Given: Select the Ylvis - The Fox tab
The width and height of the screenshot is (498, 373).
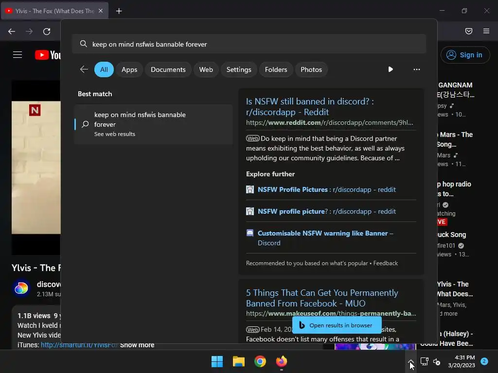Looking at the screenshot, I should pos(54,11).
